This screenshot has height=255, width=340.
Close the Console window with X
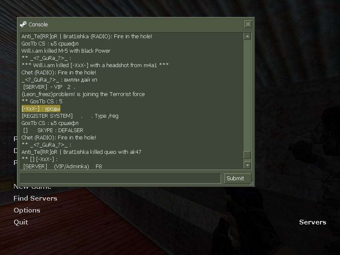click(248, 24)
